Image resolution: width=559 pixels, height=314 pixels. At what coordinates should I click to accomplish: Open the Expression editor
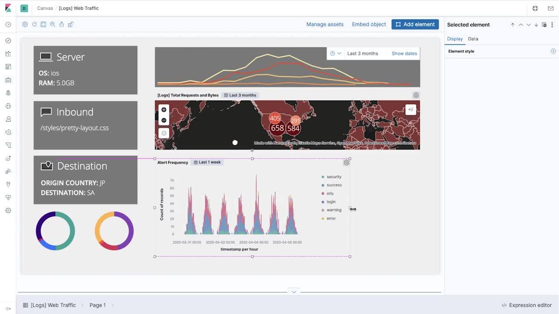coord(527,305)
